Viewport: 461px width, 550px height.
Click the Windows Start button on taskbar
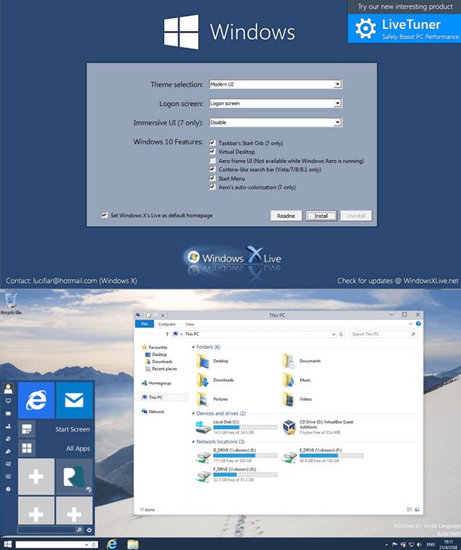[x=7, y=544]
